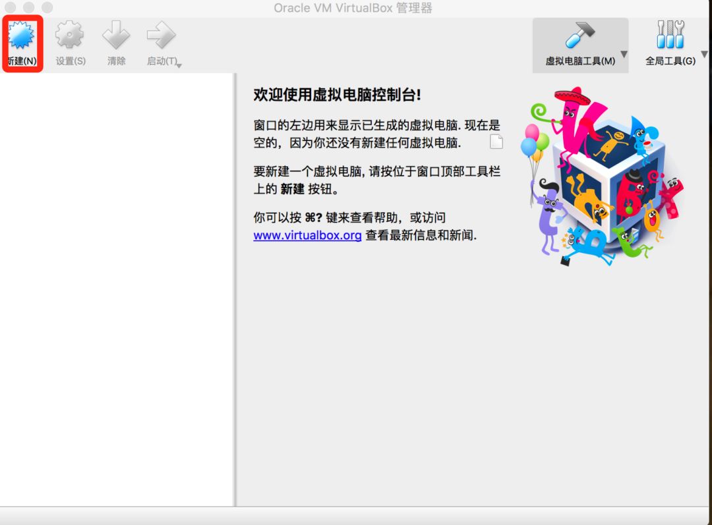Click the window close button
The width and height of the screenshot is (712, 525).
click(10, 7)
